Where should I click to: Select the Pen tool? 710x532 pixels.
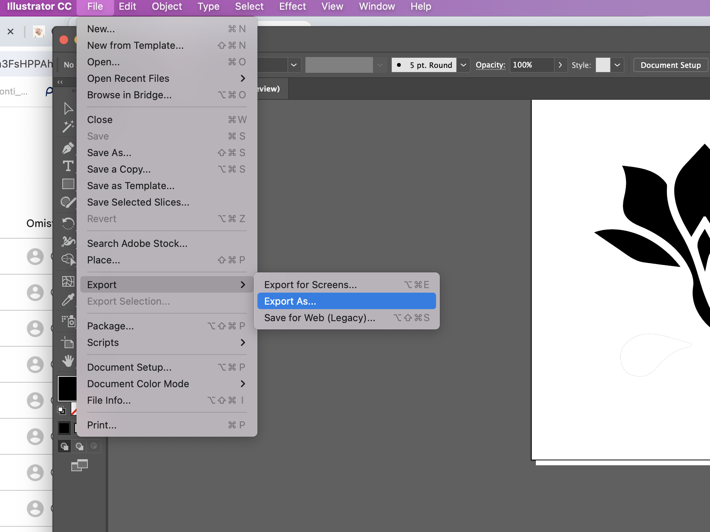[68, 148]
